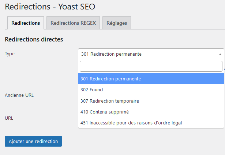
Task: Click the blank area right of Redirections directes heading
Action: (x=146, y=40)
